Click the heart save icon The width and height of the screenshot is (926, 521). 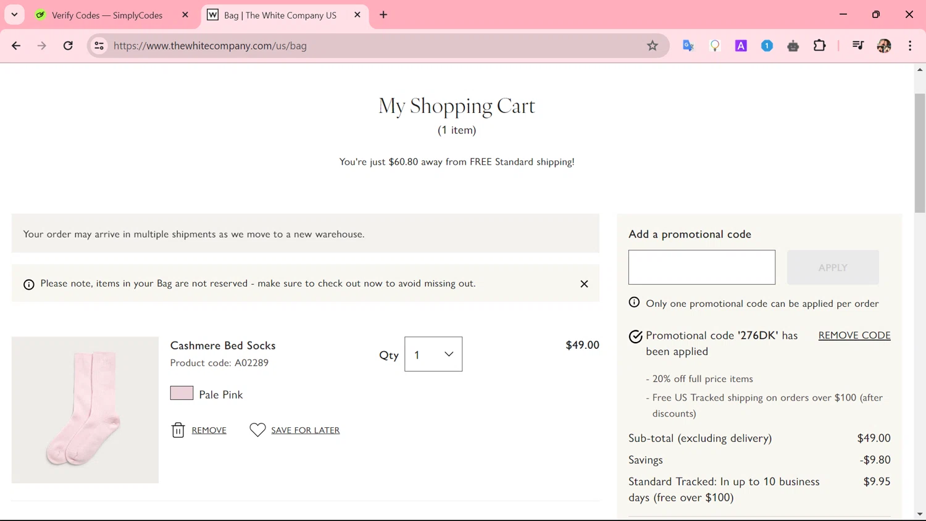click(x=257, y=430)
